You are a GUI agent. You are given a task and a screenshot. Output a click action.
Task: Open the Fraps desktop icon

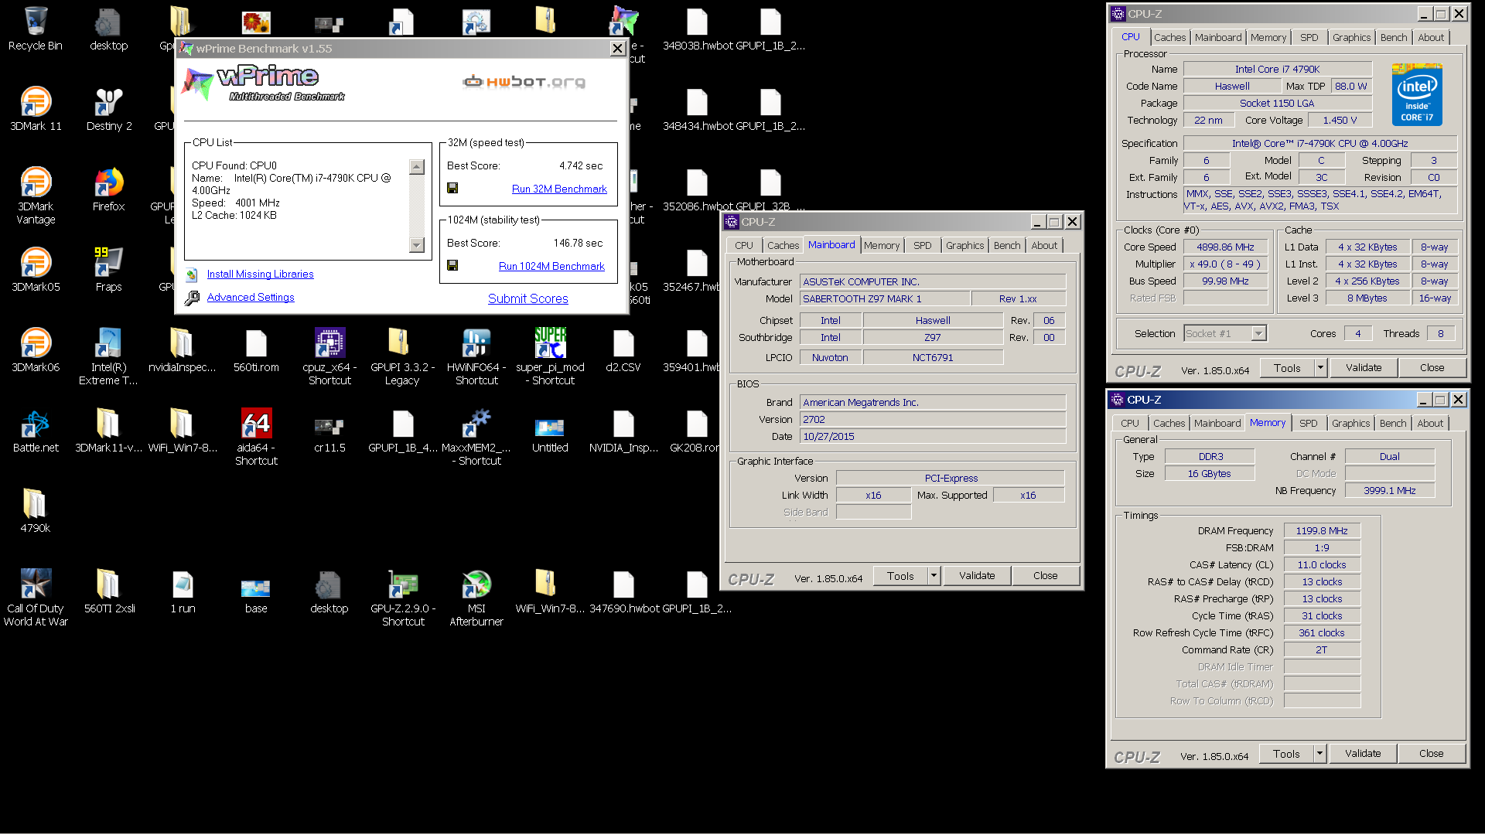click(x=108, y=270)
